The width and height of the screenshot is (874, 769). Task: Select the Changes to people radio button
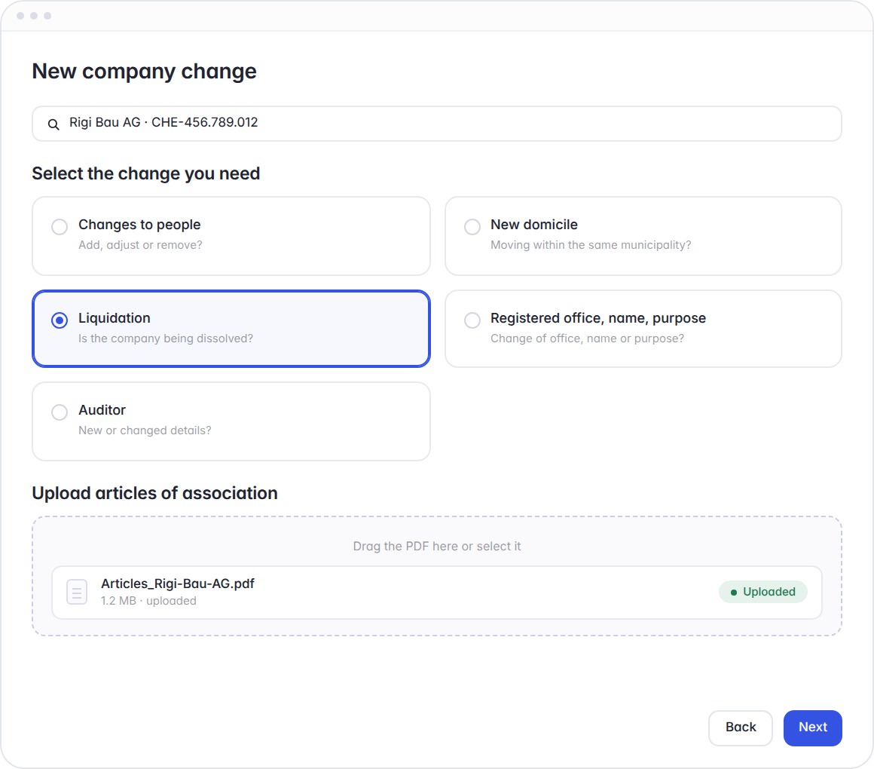60,227
